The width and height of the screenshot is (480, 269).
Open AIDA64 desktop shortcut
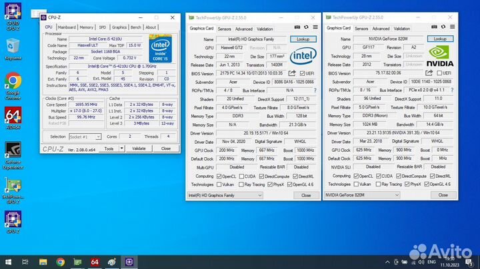click(x=13, y=118)
